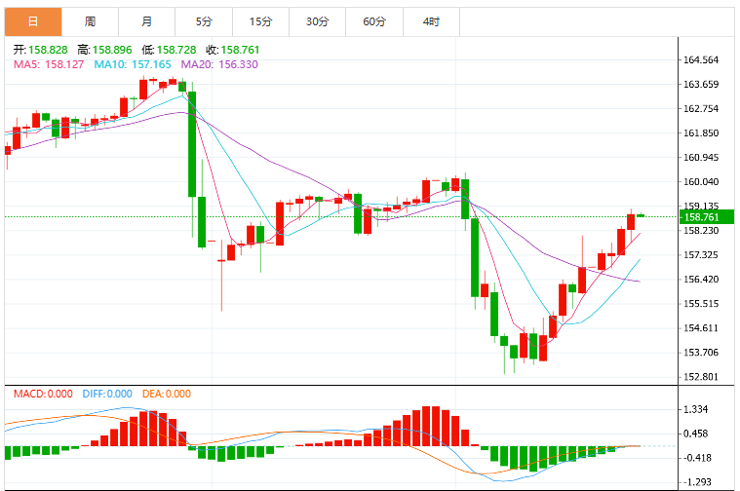The image size is (740, 491).
Task: Select the 60分 timeframe tab
Action: (374, 21)
